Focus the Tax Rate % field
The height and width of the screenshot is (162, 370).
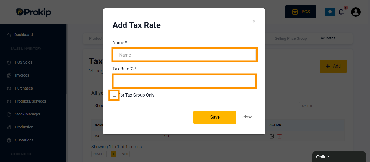[184, 81]
